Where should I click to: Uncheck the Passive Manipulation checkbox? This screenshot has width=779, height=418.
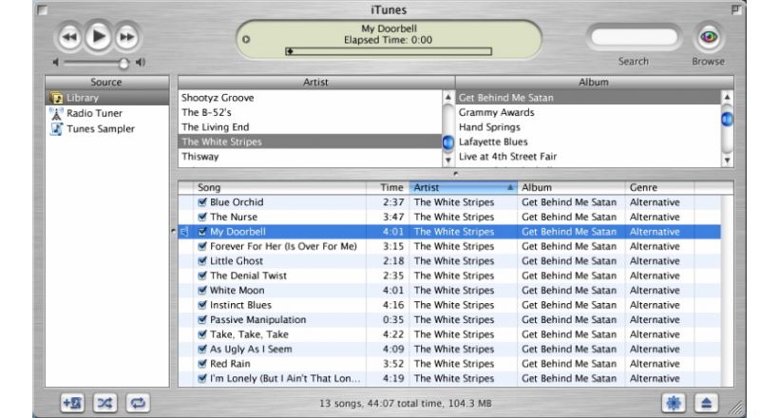click(x=202, y=319)
